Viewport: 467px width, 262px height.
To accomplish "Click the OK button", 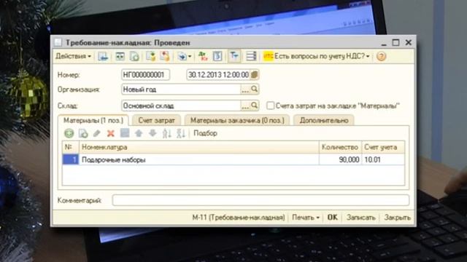I will [x=333, y=218].
